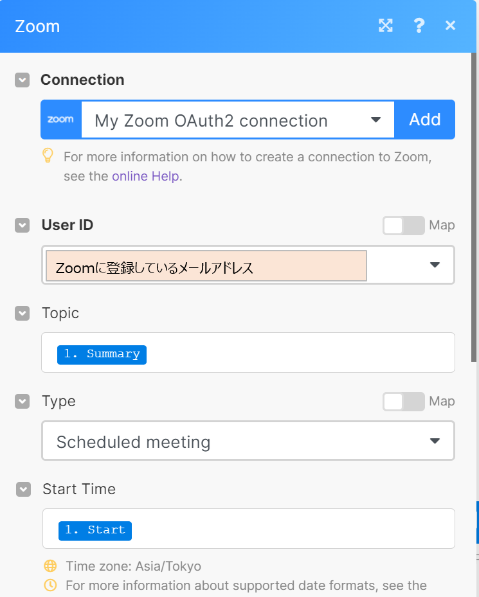Click the Start Time input field
Screen dimensions: 479x597
tap(248, 528)
